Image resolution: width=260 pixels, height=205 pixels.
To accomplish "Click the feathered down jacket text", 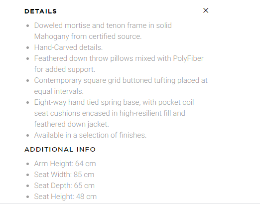I will pos(72,124).
